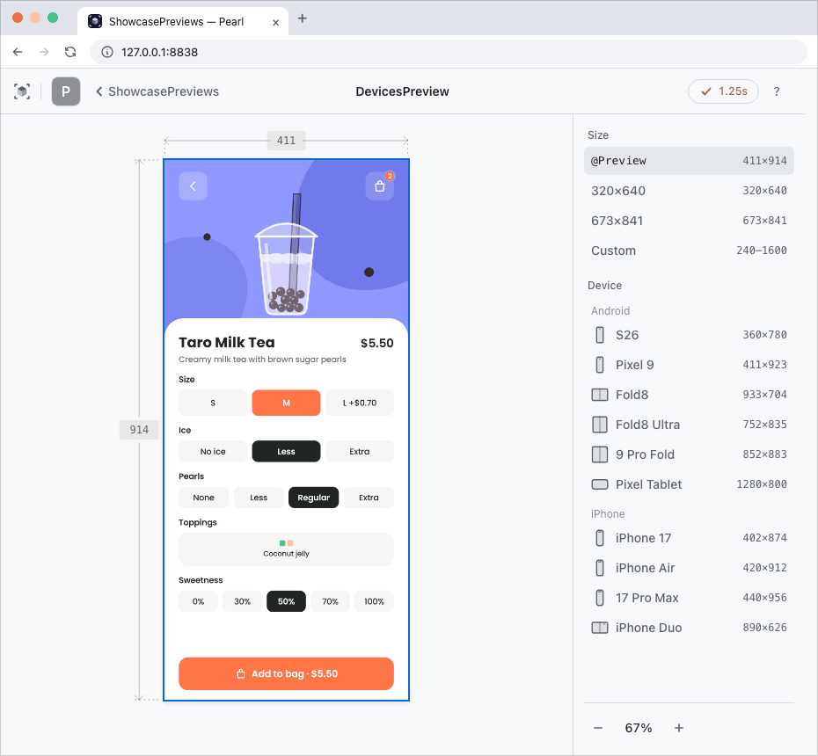The height and width of the screenshot is (756, 818).
Task: Choose Extra ice option
Action: coord(360,452)
